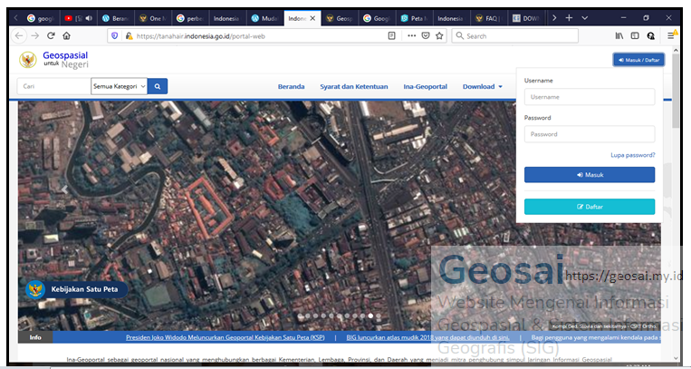The height and width of the screenshot is (369, 691).
Task: Switch to the Muda WordPress tab
Action: (x=264, y=18)
